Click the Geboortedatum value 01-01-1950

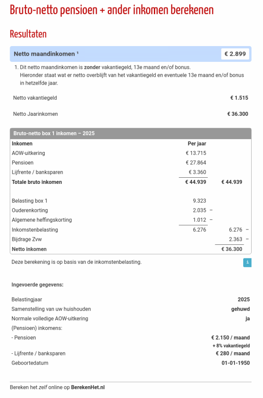(x=235, y=363)
